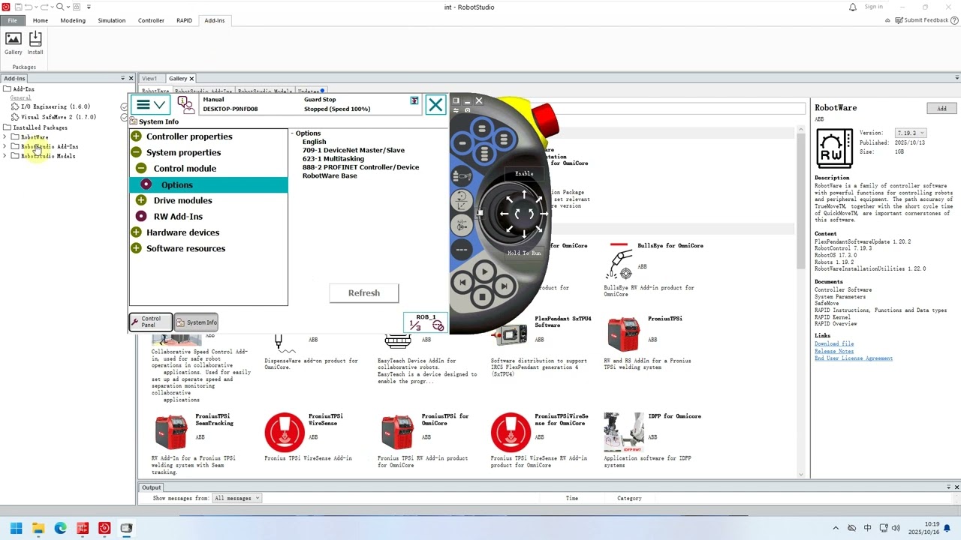
Task: Select the highlighted Options node
Action: click(209, 184)
